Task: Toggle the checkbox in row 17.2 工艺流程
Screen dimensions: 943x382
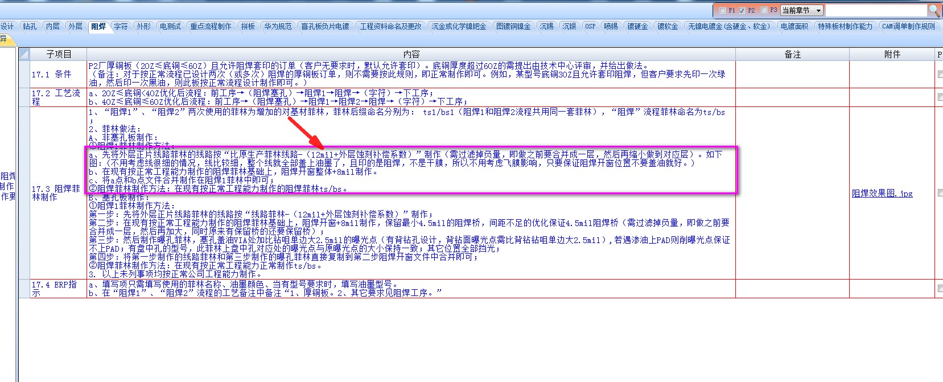Action: coord(940,97)
